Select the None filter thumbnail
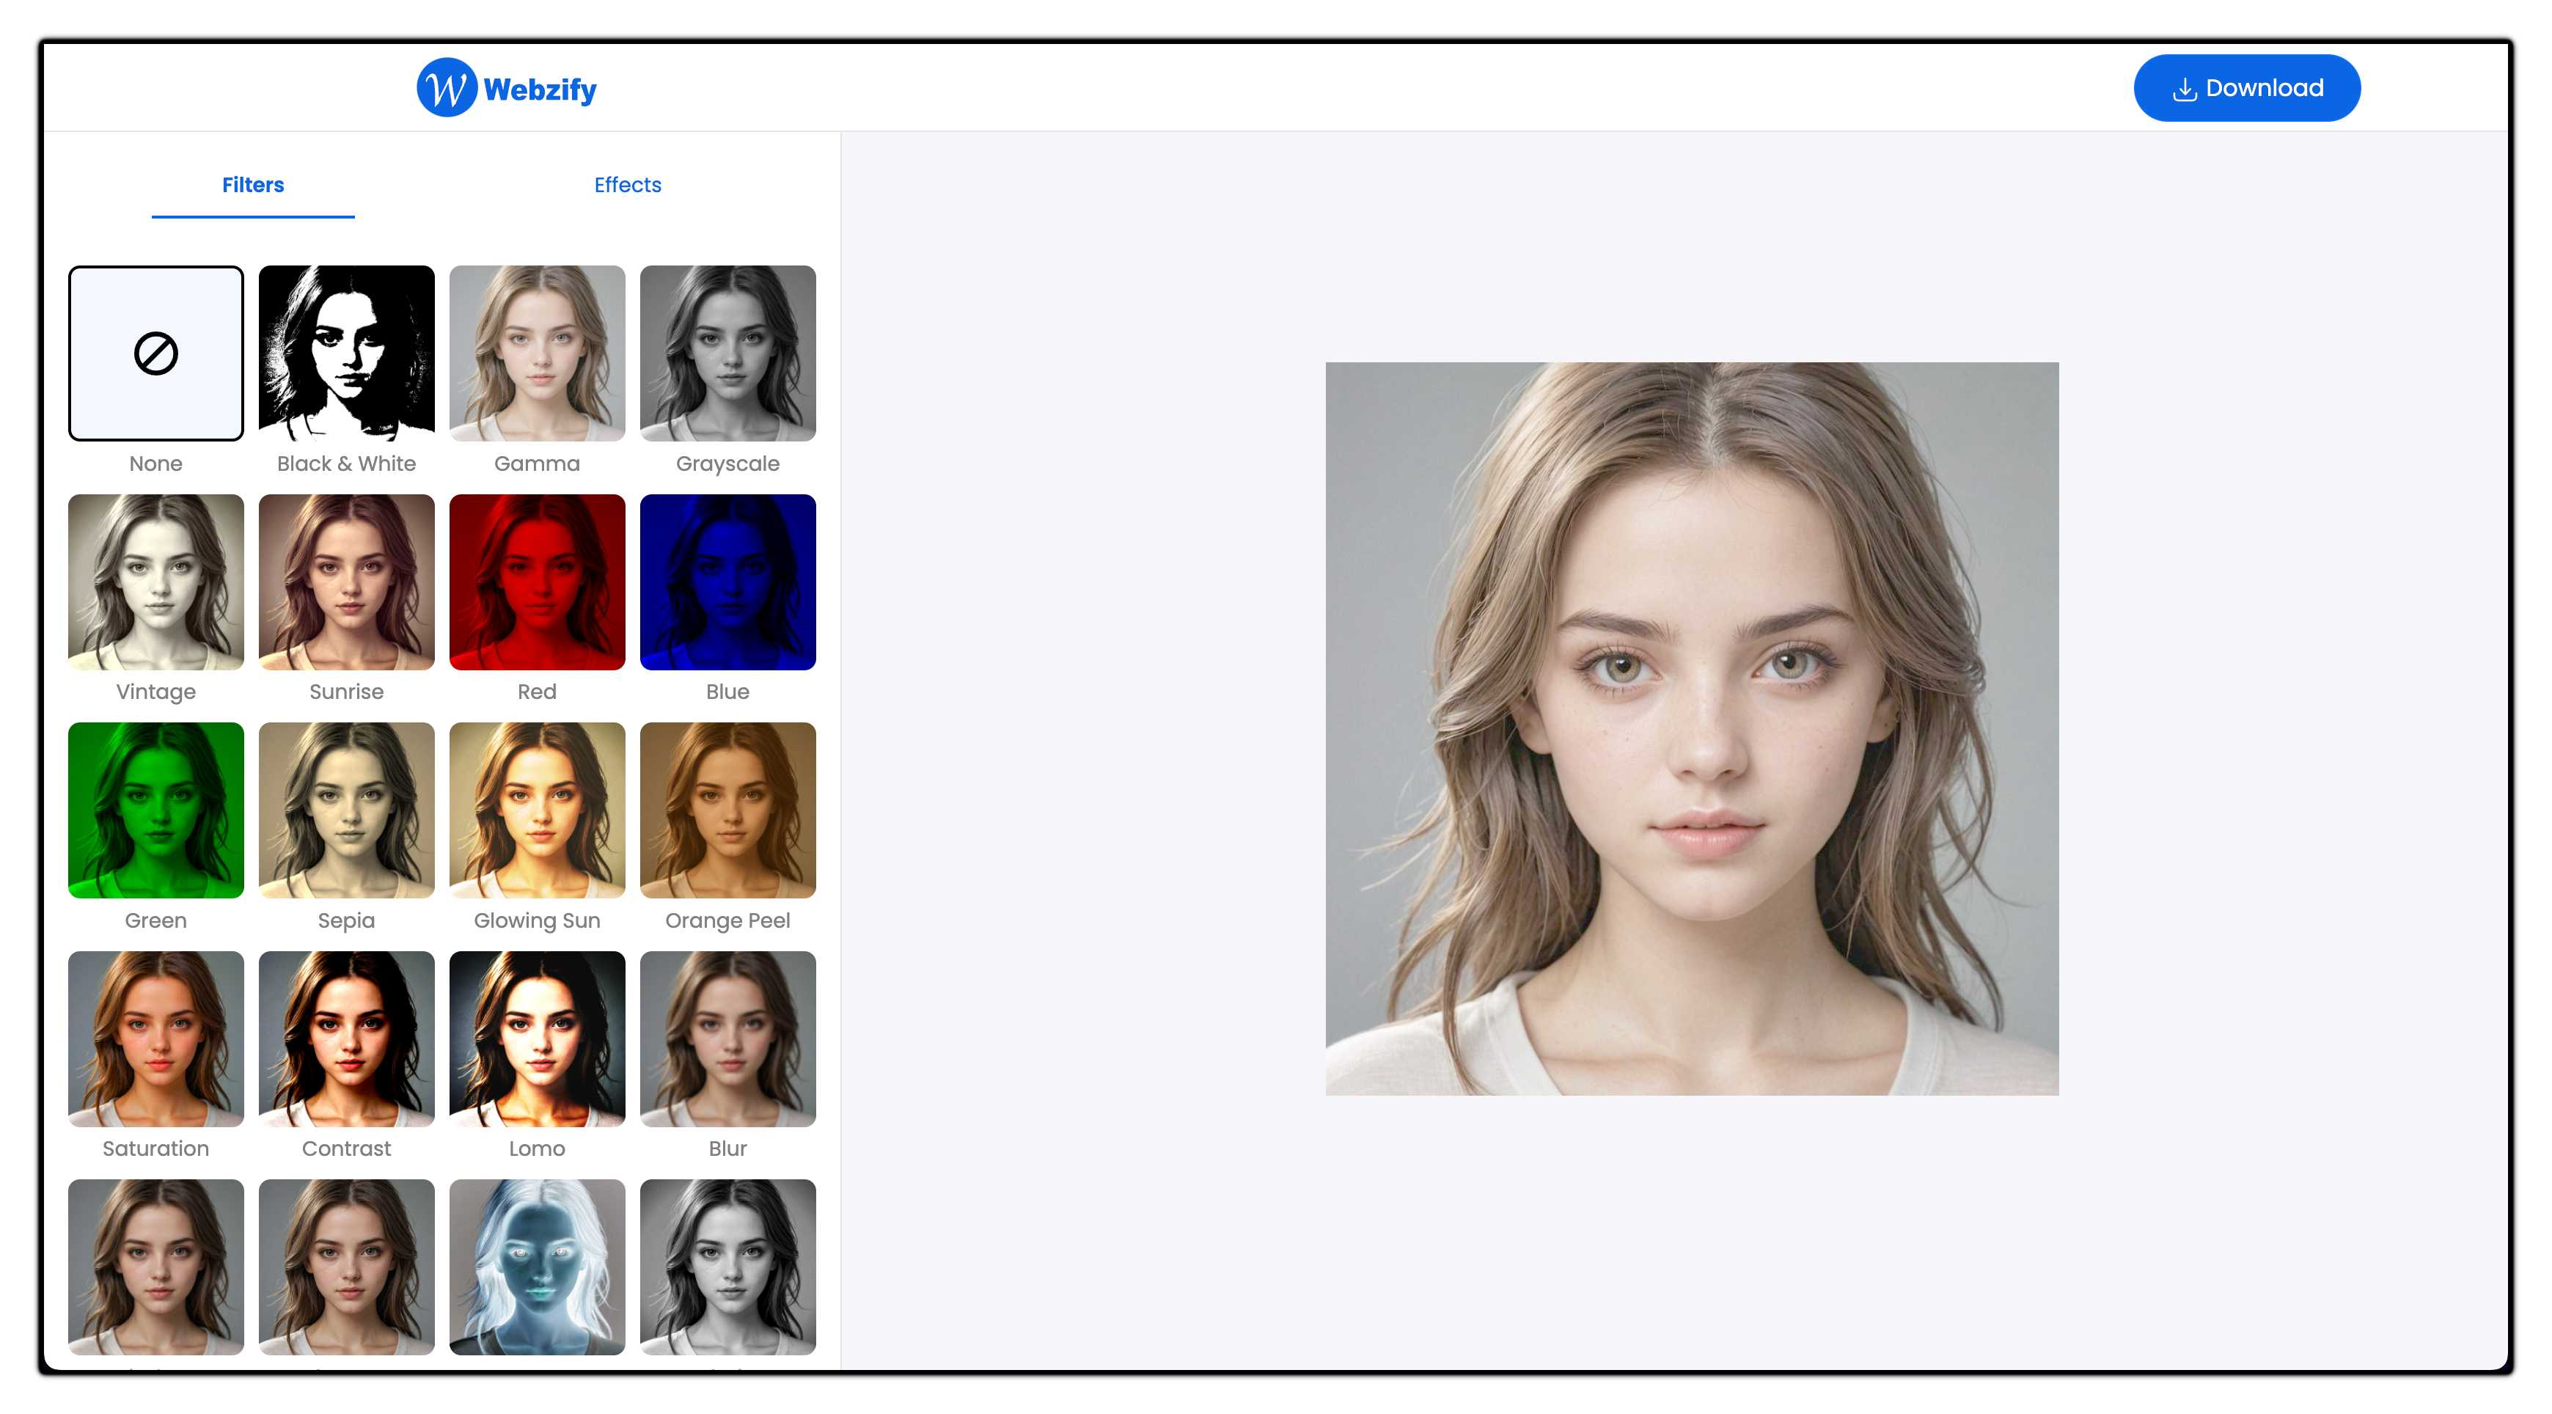 point(155,353)
